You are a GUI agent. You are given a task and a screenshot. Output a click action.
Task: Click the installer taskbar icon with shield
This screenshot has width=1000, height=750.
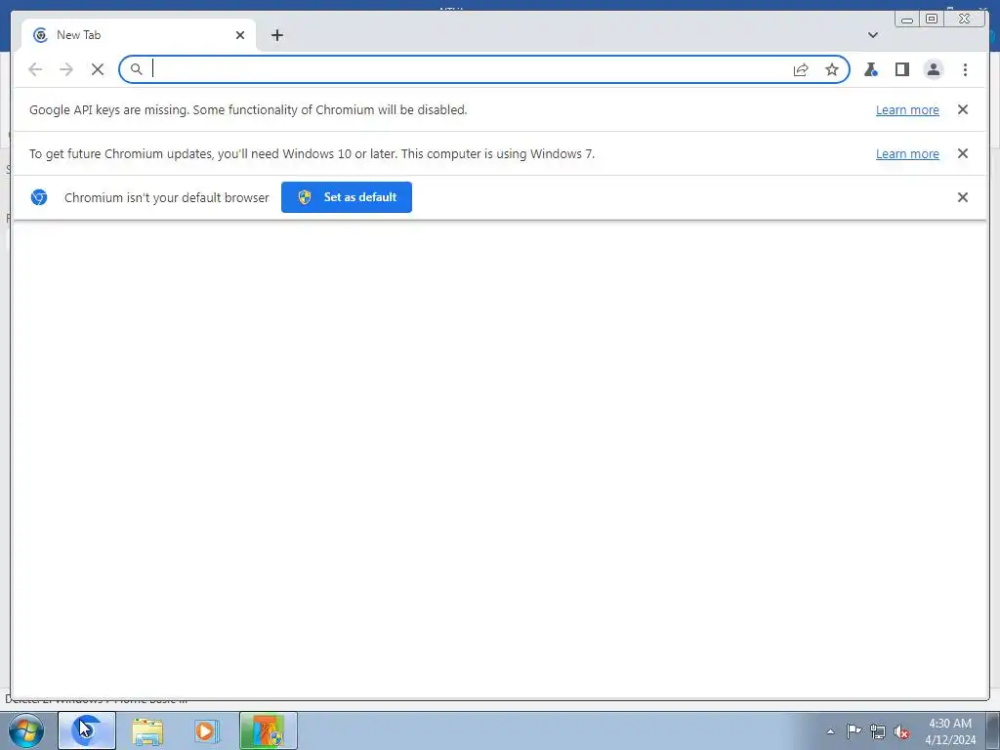tap(268, 730)
